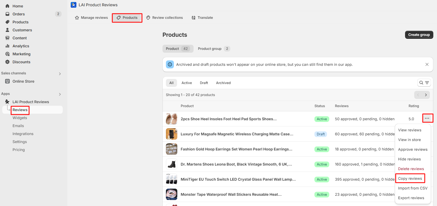Click the tag icon of Review collections
The image size is (437, 206).
tap(148, 18)
